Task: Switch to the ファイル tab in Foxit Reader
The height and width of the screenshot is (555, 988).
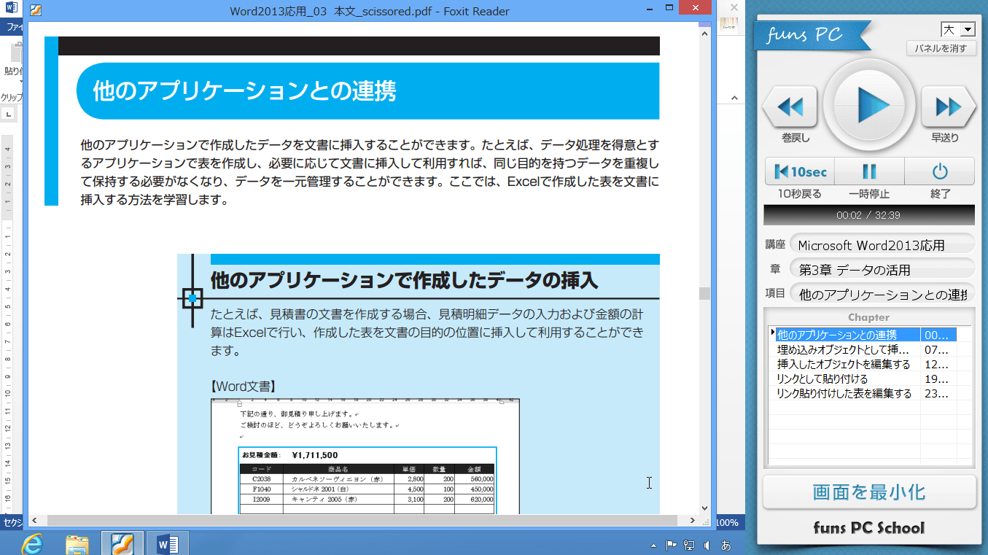Action: (12, 26)
